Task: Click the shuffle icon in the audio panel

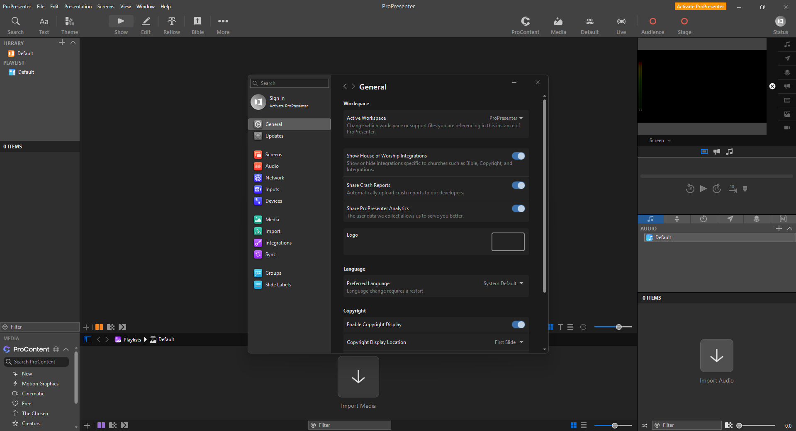Action: coord(645,425)
